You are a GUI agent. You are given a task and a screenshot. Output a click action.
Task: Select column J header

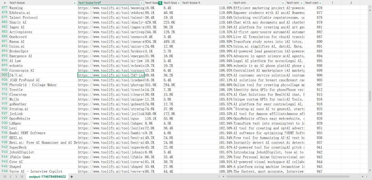tap(351, 3)
